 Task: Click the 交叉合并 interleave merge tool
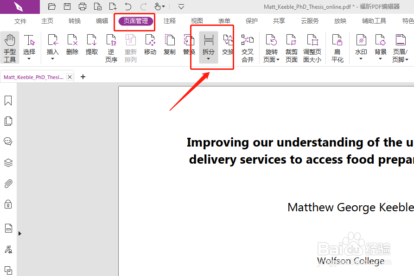[248, 48]
